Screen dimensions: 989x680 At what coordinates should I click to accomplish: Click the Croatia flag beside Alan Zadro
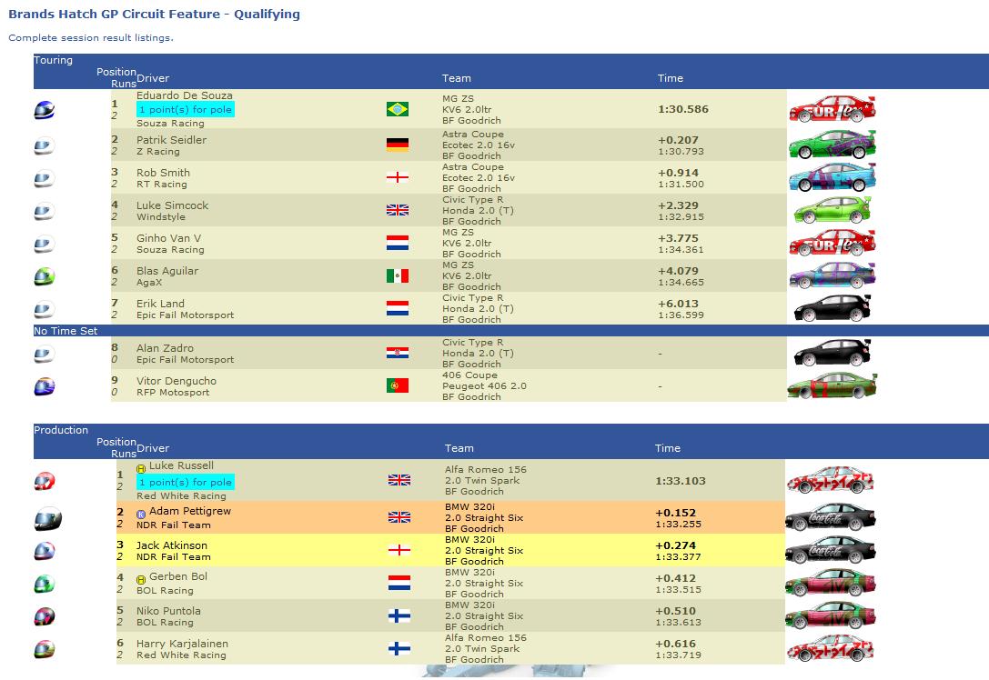398,353
